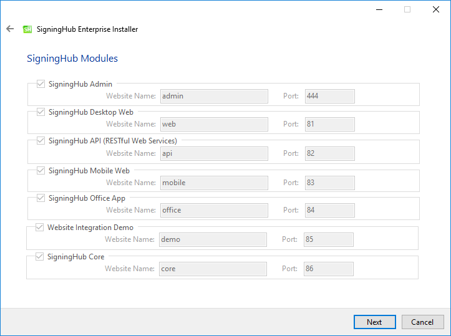Click the port 84 field
451x336 pixels.
329,210
